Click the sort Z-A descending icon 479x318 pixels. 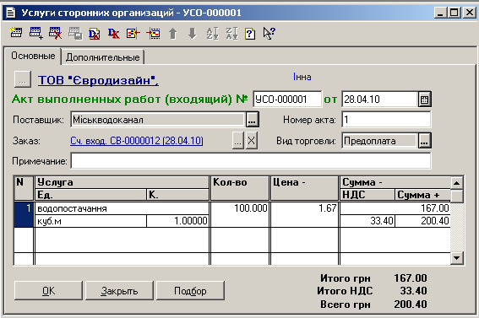coord(231,33)
